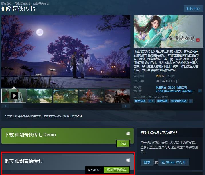Open the 褒贬不一 review summary
The height and width of the screenshot is (175, 205).
click(161, 76)
